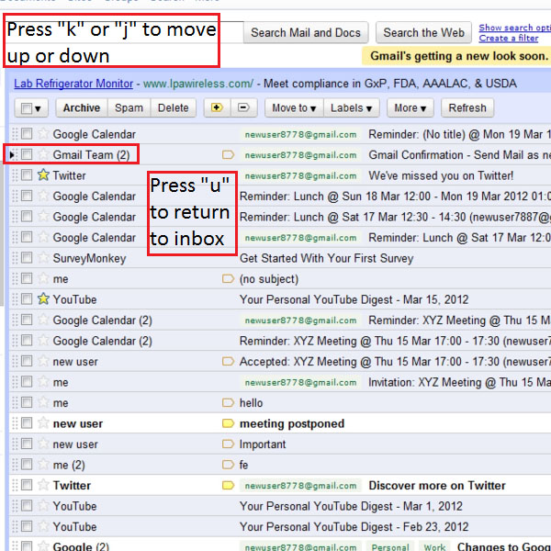
Task: Open the select-all checkbox dropdown
Action: [x=31, y=107]
